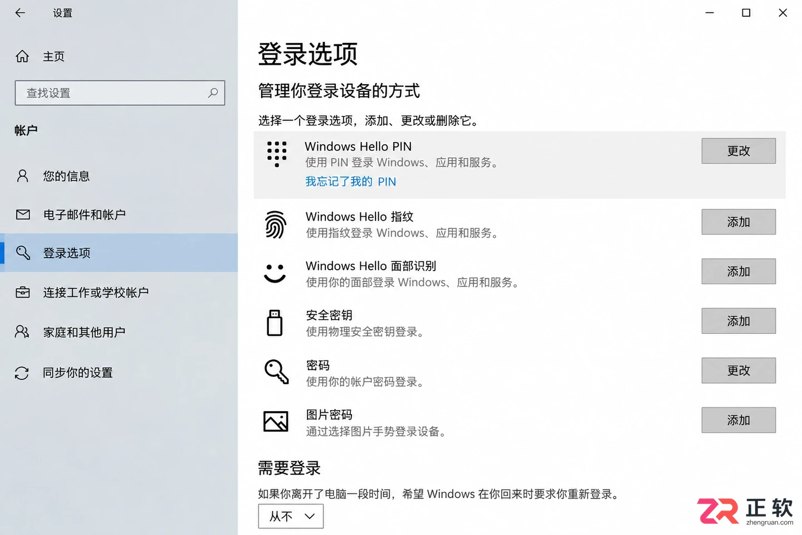The width and height of the screenshot is (802, 535).
Task: Click the key icon beside 登录选项 sidebar item
Action: [x=23, y=252]
